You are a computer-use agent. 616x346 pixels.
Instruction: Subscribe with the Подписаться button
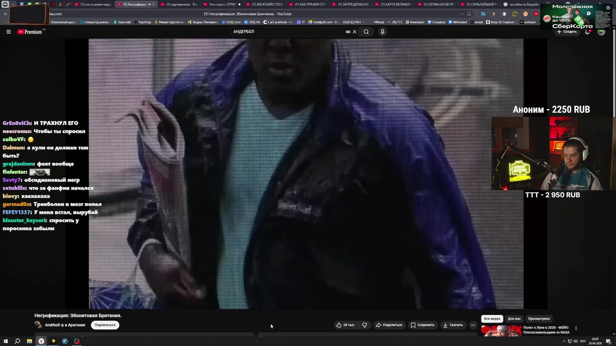tap(105, 325)
